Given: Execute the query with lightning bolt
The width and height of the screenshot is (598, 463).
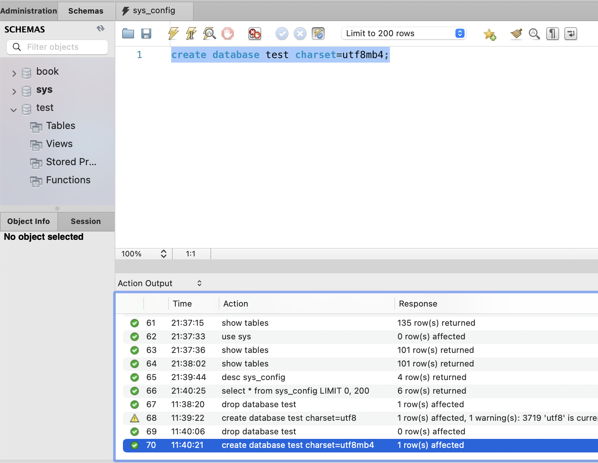Looking at the screenshot, I should [x=173, y=34].
